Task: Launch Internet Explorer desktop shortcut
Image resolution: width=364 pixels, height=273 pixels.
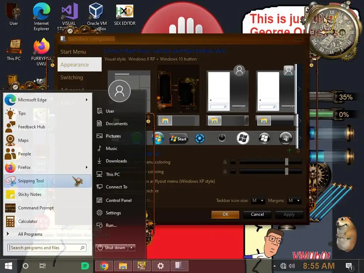Action: click(x=41, y=17)
